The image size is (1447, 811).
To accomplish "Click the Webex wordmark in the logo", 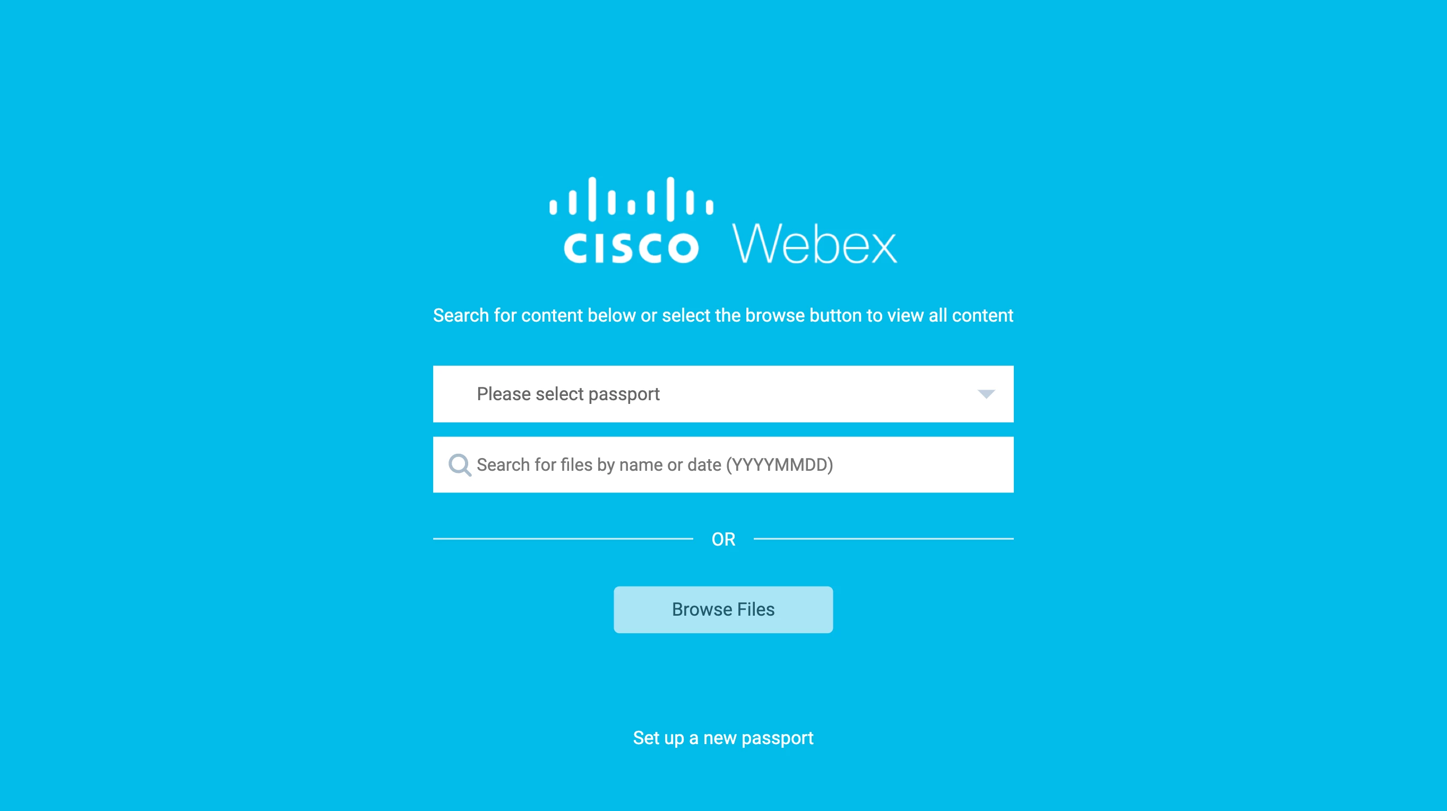I will pos(814,244).
